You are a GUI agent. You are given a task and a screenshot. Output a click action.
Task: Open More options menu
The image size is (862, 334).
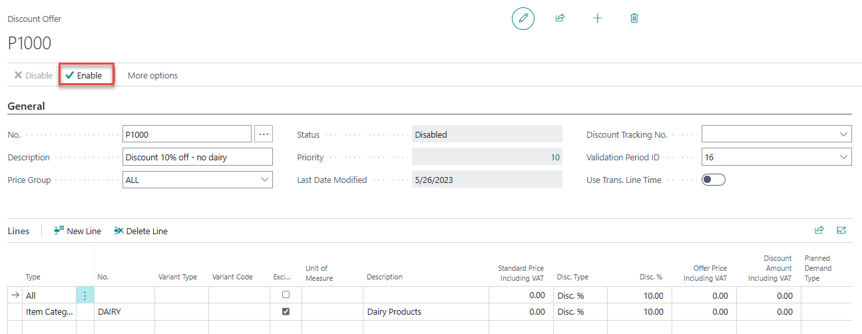(x=152, y=75)
